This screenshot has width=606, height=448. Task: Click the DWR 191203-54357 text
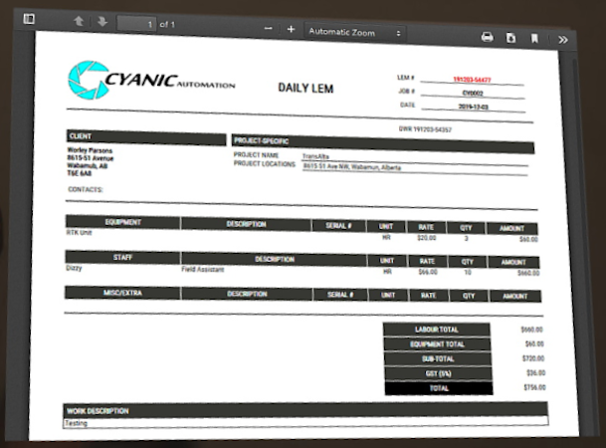click(x=425, y=129)
